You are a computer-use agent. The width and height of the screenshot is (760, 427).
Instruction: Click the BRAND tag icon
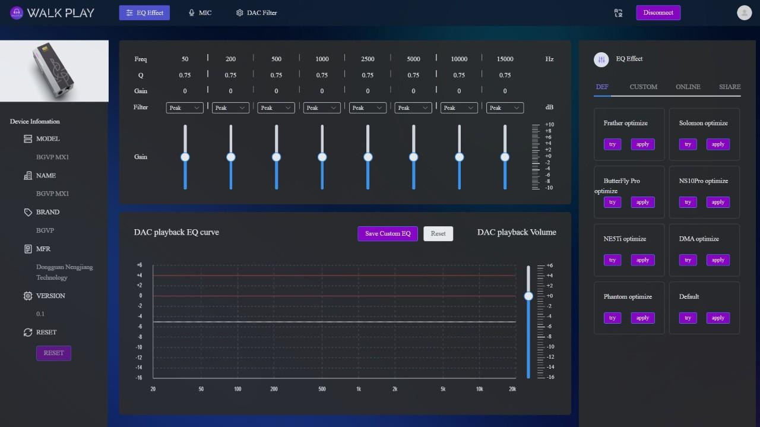(x=27, y=212)
